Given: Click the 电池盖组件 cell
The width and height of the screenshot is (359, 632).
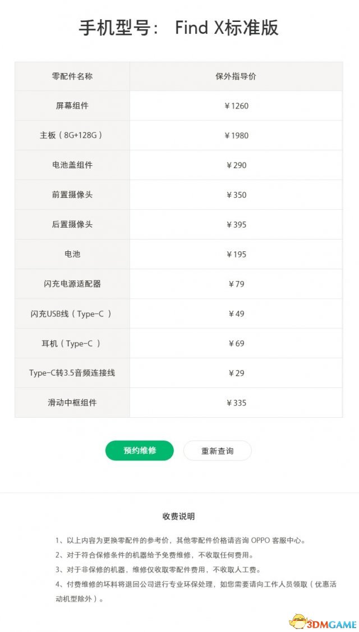Looking at the screenshot, I should (x=72, y=165).
